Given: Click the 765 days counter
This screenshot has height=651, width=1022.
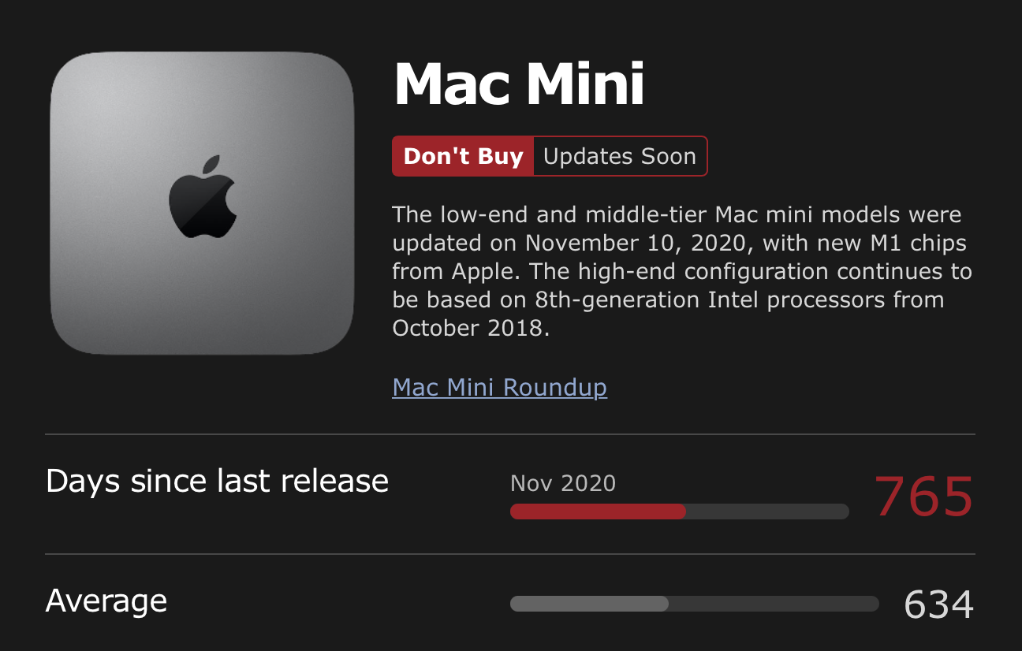Looking at the screenshot, I should click(923, 497).
